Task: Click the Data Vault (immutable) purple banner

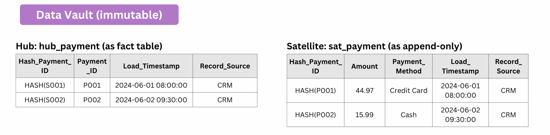Action: click(99, 15)
